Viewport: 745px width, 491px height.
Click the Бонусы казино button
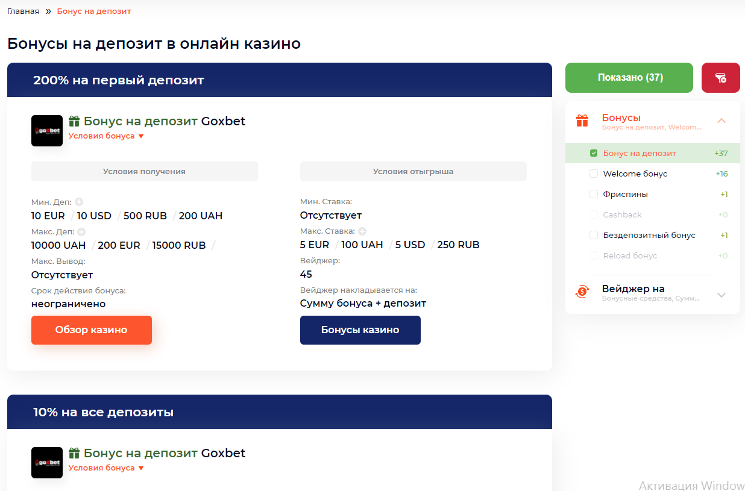[360, 330]
